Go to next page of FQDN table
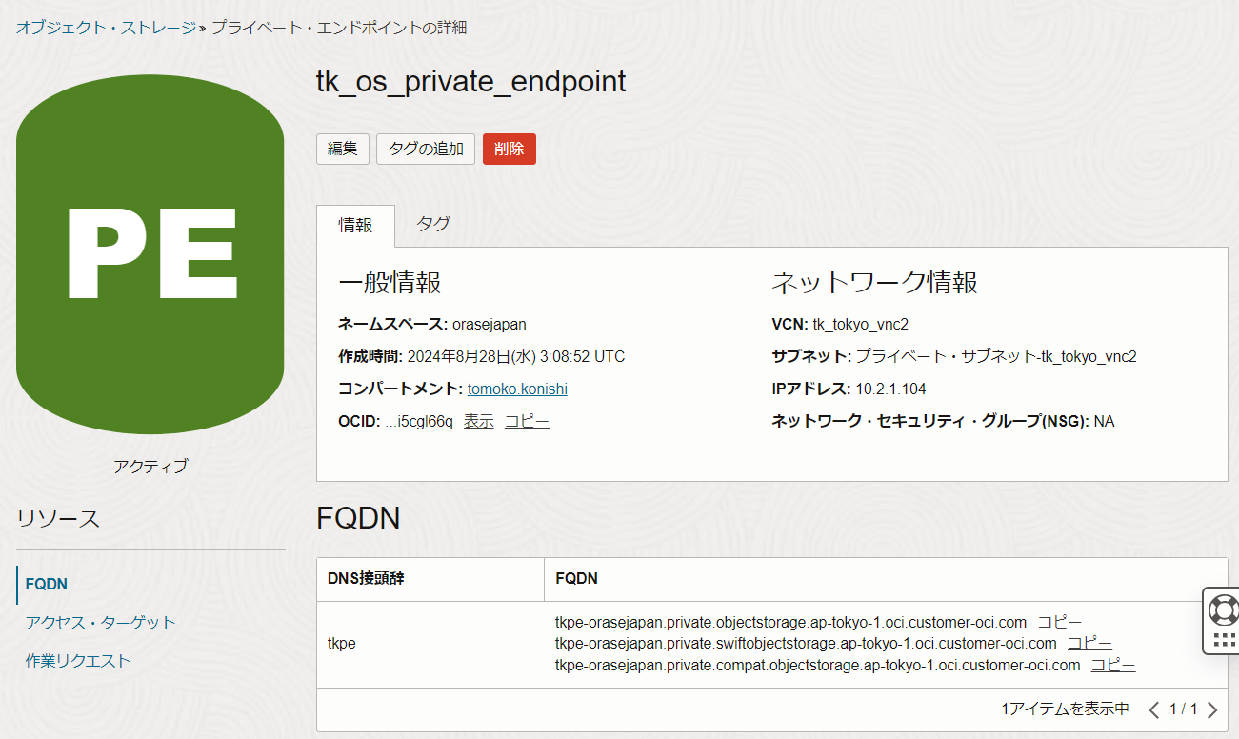Viewport: 1239px width, 739px height. 1212,709
